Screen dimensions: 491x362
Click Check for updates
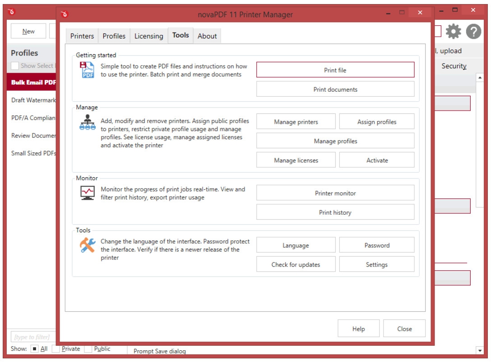coord(296,264)
